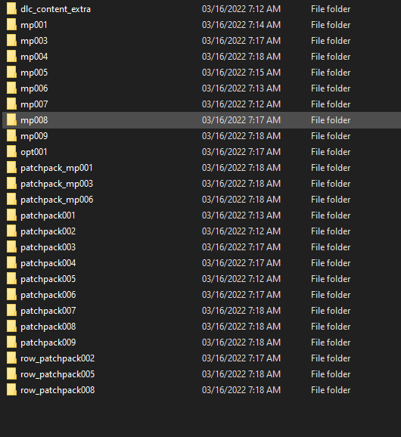Select the patchpack007 folder entry
Screen dimensions: 401x437
pyautogui.click(x=48, y=311)
